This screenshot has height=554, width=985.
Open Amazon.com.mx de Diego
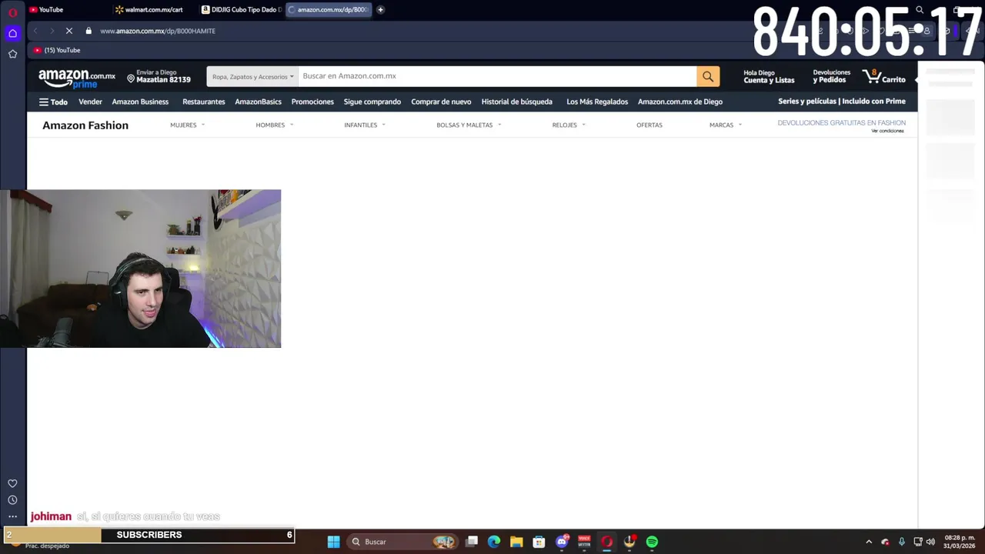pyautogui.click(x=680, y=102)
